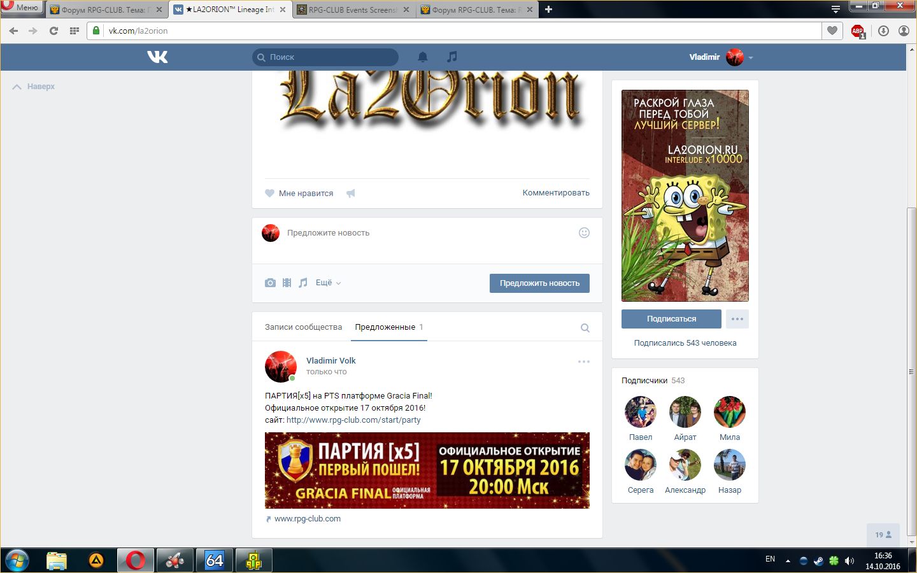Open the SpongeBob LA2ORION.RU community picture
Viewport: 917px width, 573px height.
click(x=685, y=195)
